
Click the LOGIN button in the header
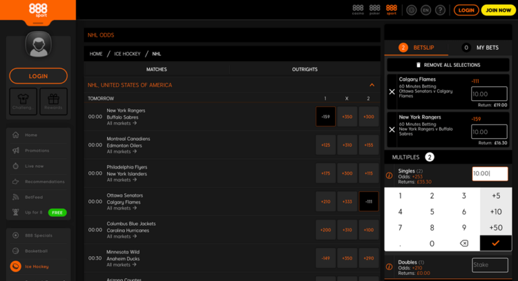[466, 10]
